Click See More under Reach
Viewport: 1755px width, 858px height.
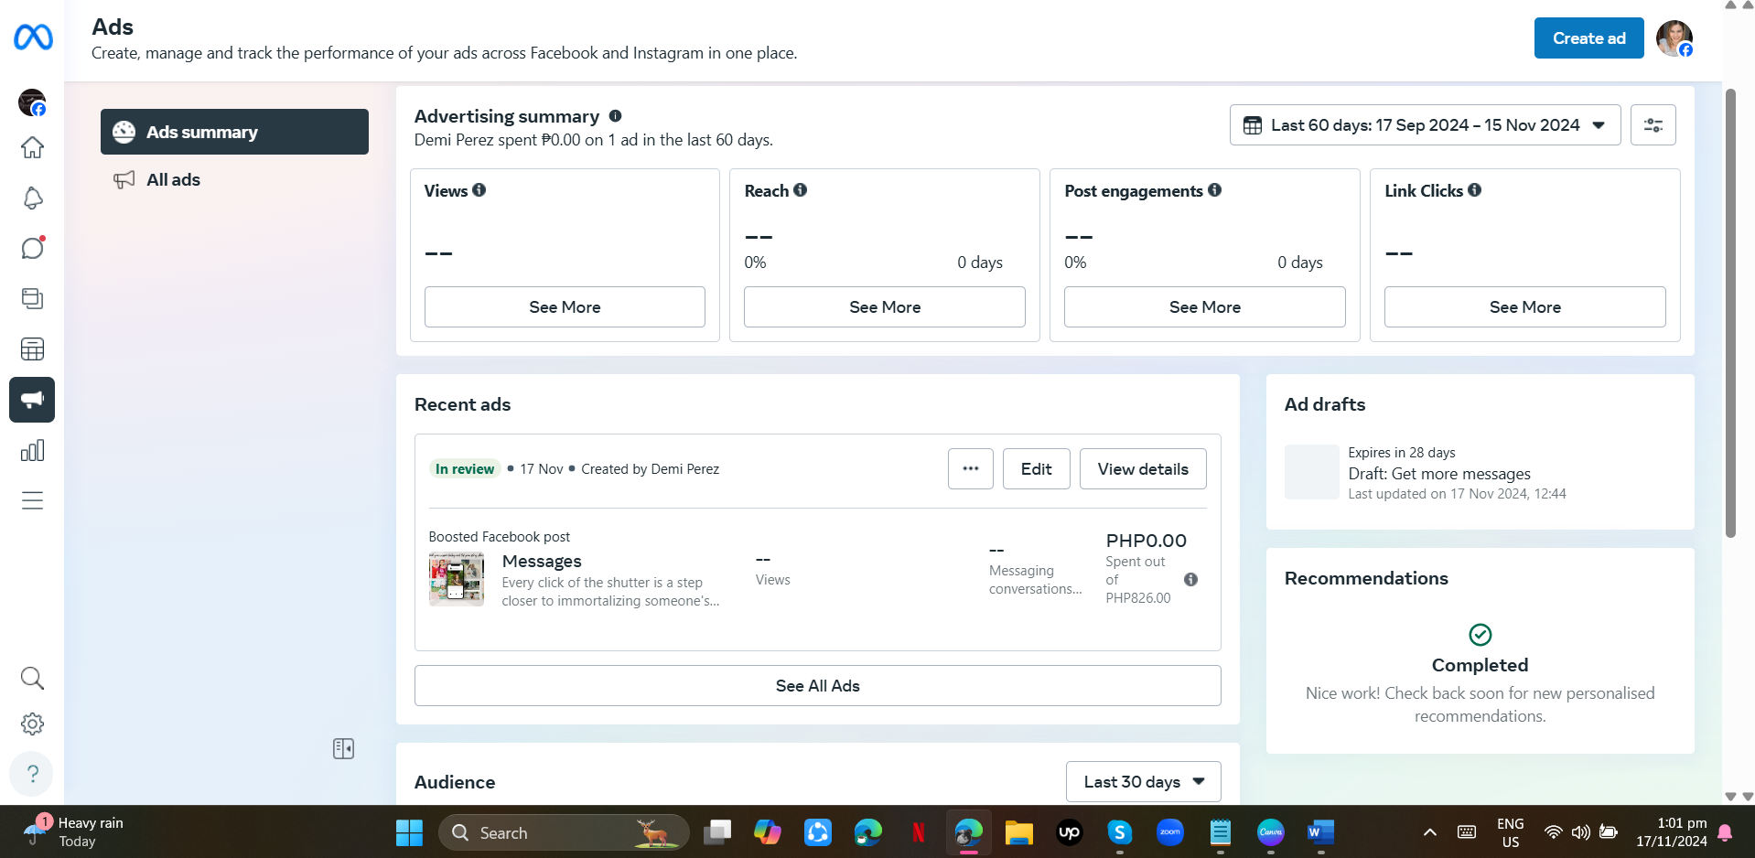(885, 307)
